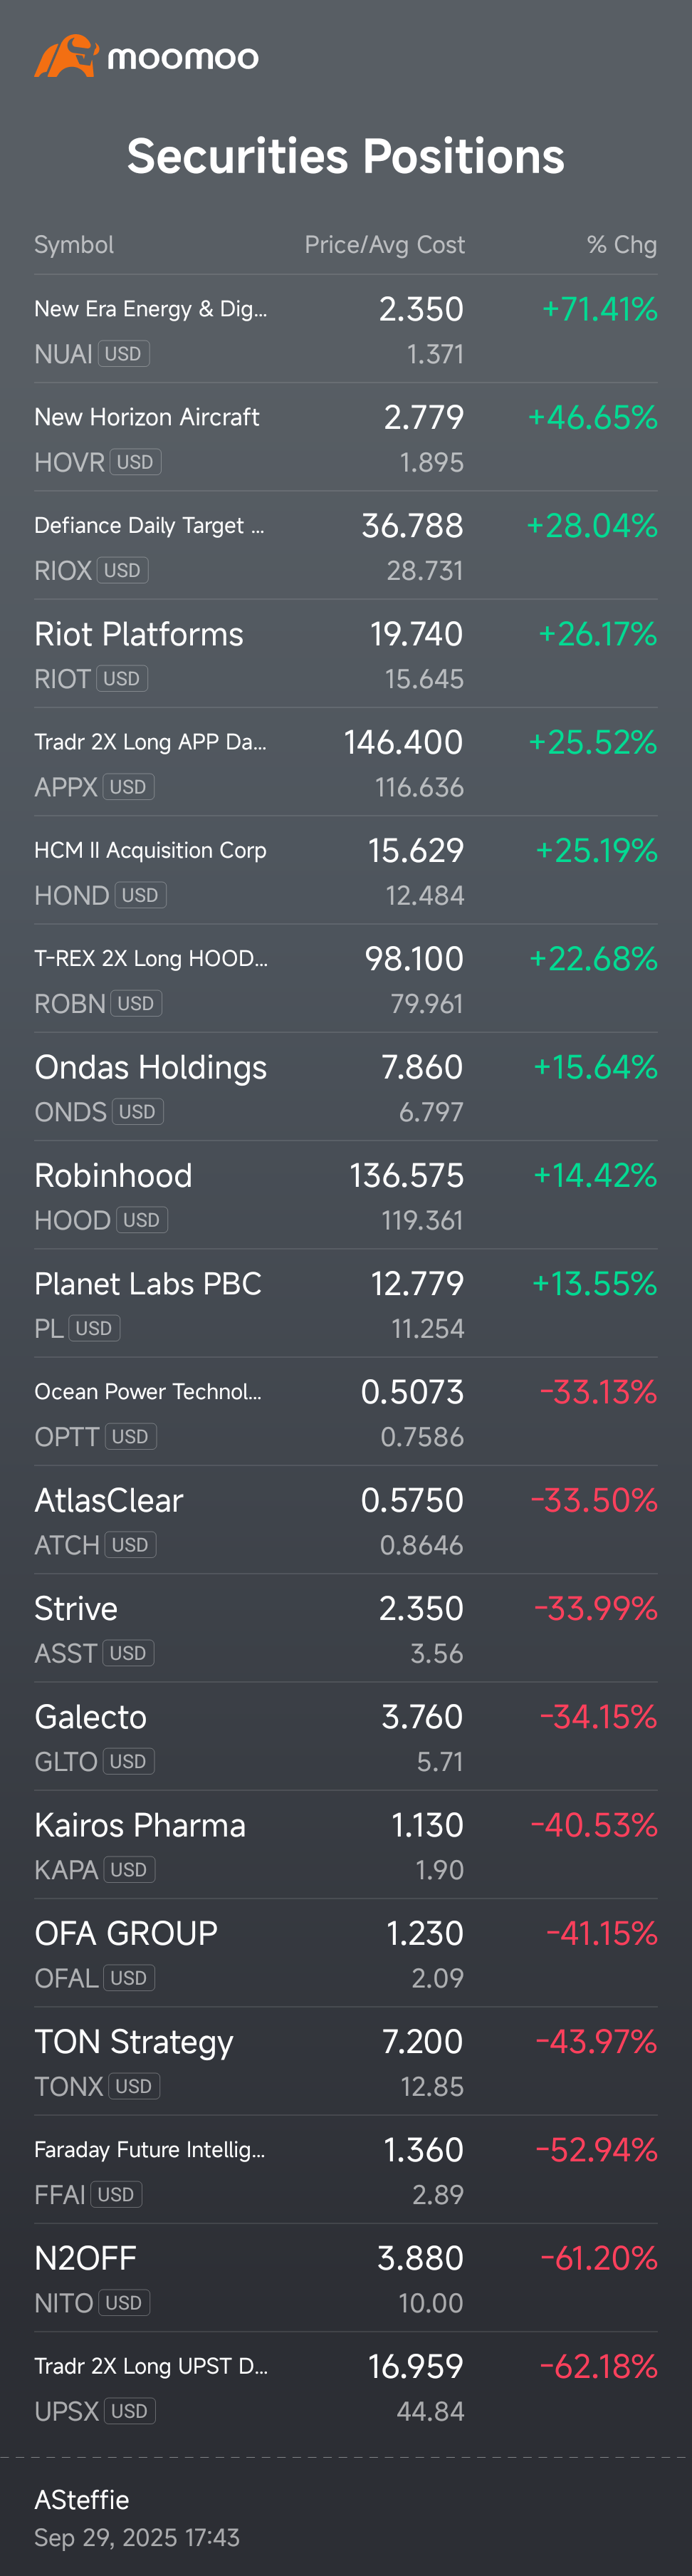The image size is (692, 2576).
Task: Click the N2OFF -61.20% change value
Action: click(x=598, y=2258)
